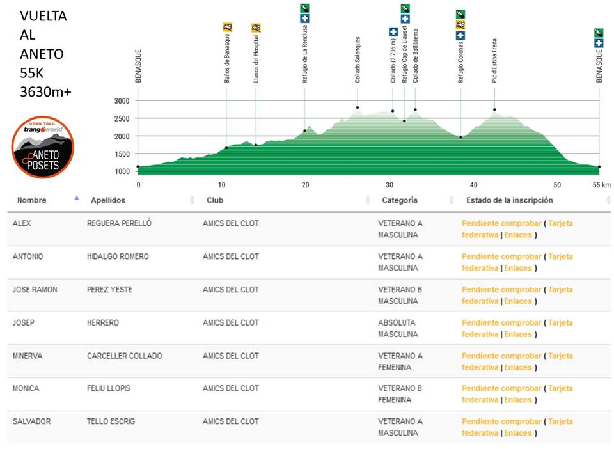
Task: Sort table by Categoría column
Action: (x=400, y=200)
